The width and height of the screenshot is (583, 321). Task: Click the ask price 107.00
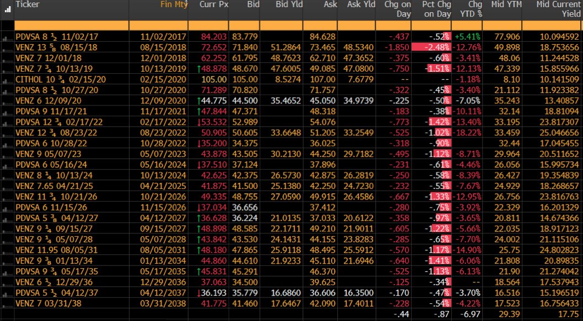[323, 79]
